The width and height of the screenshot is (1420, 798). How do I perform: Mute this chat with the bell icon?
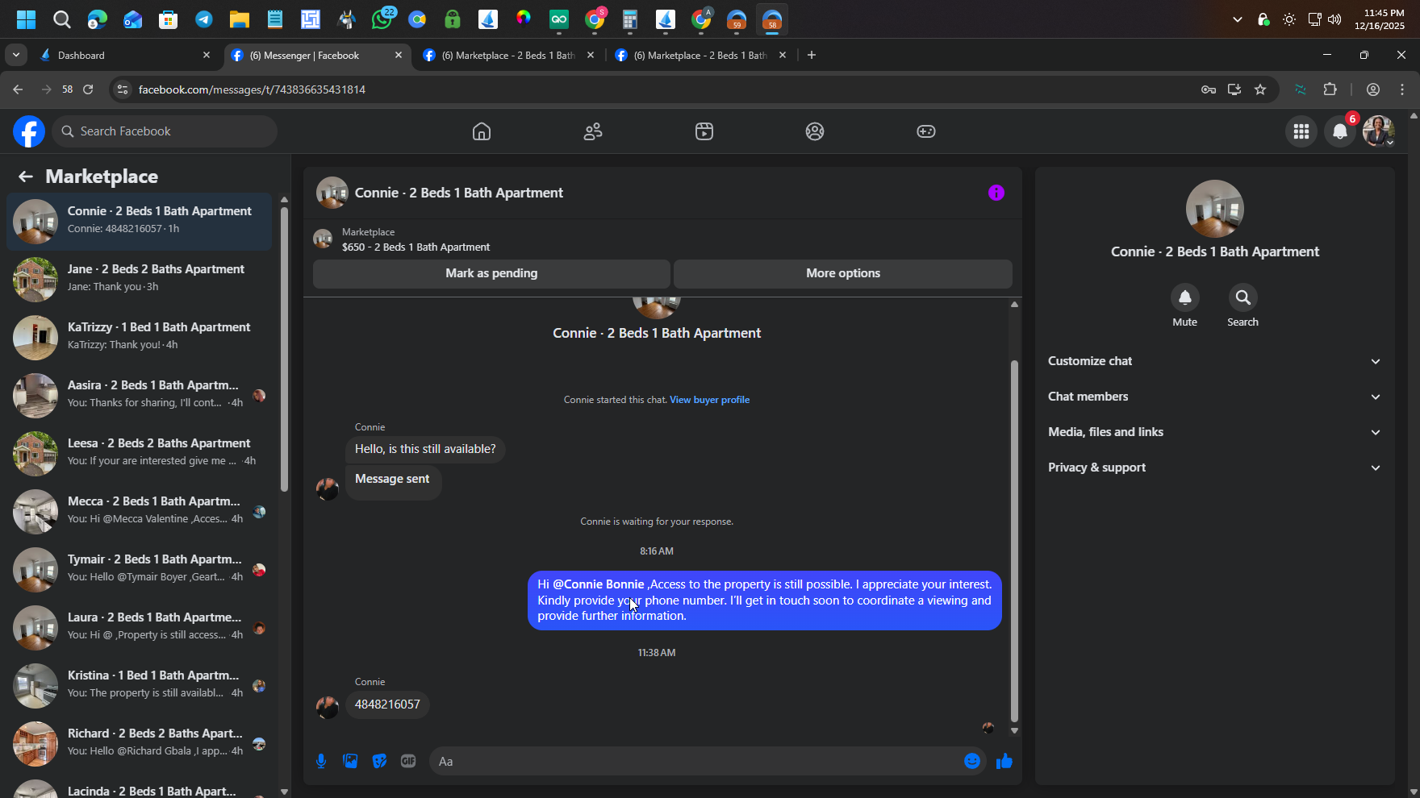coord(1184,297)
